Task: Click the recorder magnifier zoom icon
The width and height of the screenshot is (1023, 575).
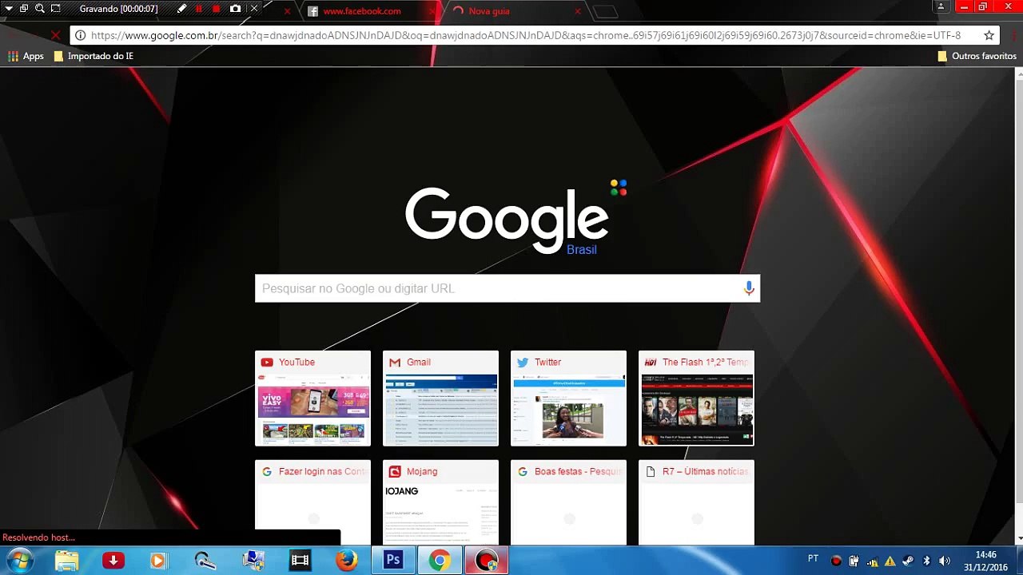Action: tap(39, 9)
